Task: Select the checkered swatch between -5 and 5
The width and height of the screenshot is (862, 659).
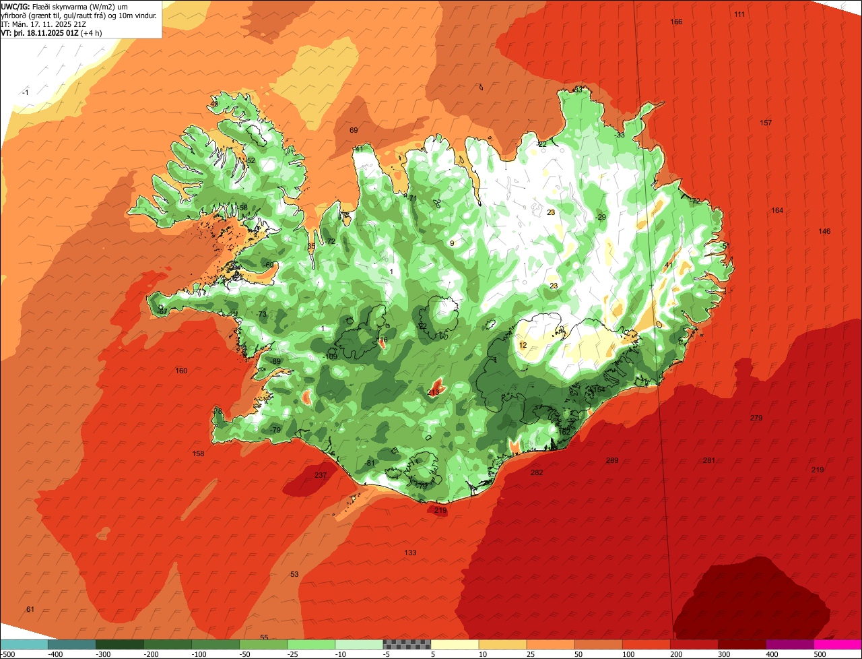Action: pos(407,644)
